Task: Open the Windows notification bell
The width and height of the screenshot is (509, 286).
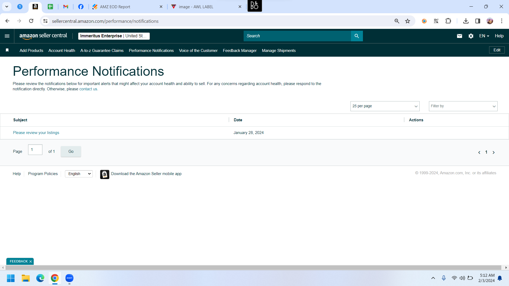Action: 500,278
